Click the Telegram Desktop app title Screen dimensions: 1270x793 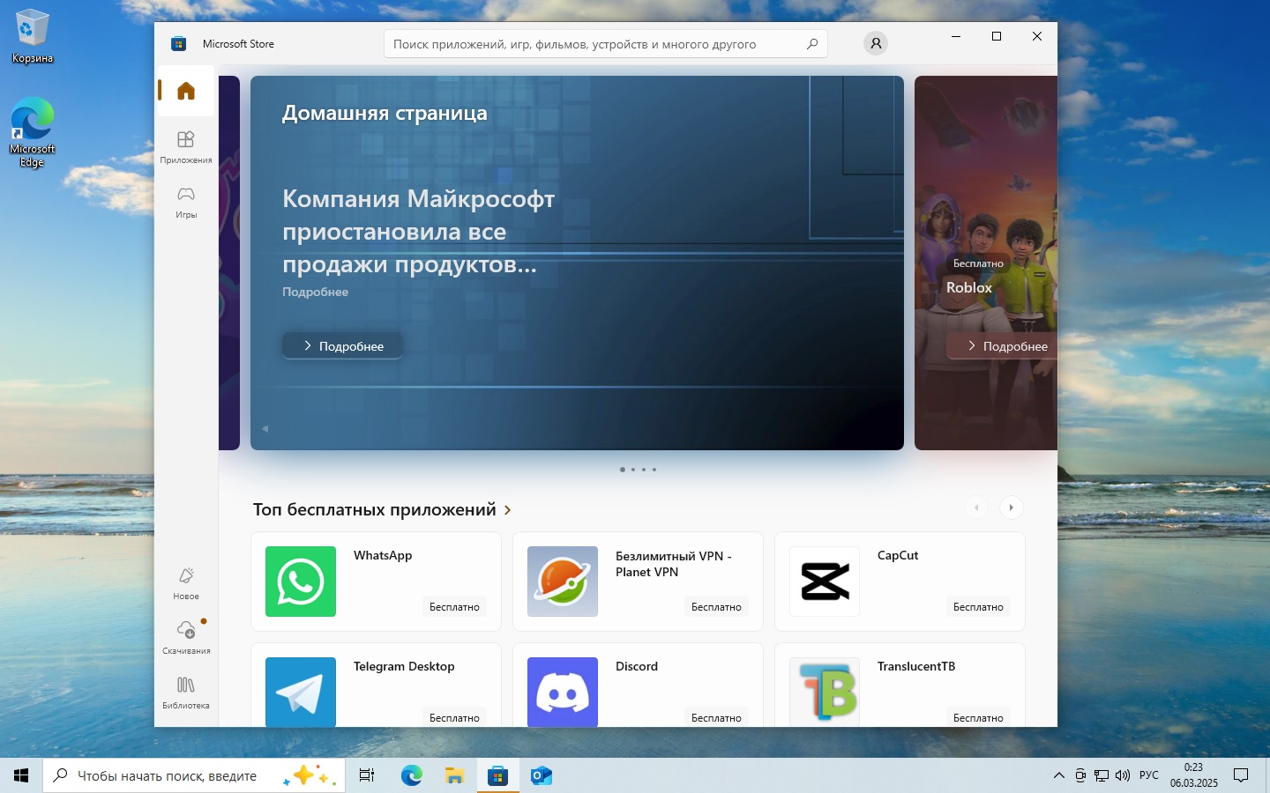click(404, 666)
